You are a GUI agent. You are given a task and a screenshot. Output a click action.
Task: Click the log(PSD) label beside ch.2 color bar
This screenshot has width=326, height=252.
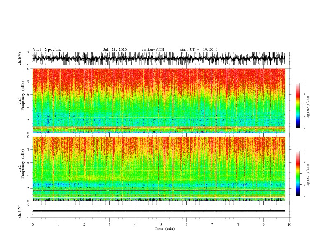click(308, 175)
